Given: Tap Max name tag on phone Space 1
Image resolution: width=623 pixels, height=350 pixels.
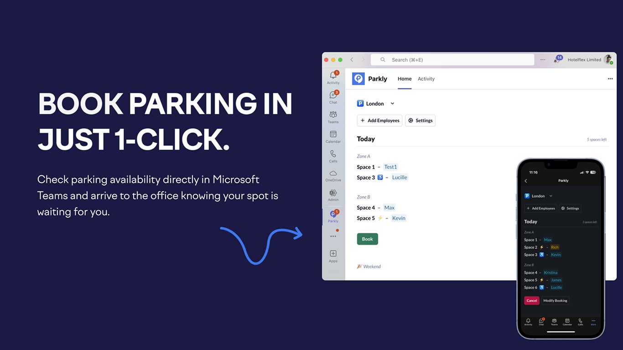Looking at the screenshot, I should click(x=548, y=240).
